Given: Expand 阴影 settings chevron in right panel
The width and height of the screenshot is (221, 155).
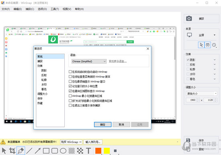Looking at the screenshot, I should tap(215, 60).
